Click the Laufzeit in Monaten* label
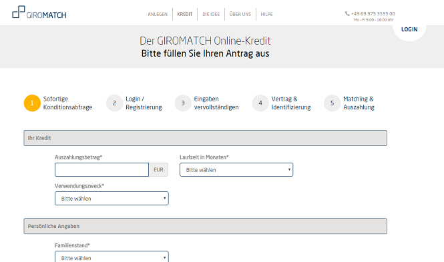Screen dimensions: 444x262 click(204, 157)
